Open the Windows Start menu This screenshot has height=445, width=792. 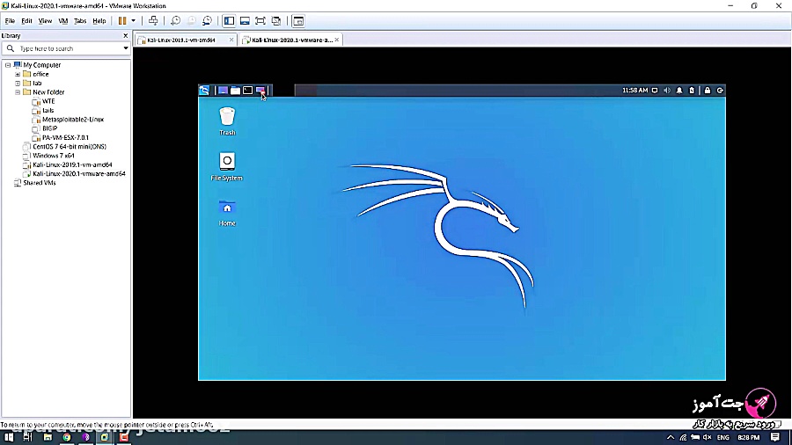pos(9,437)
